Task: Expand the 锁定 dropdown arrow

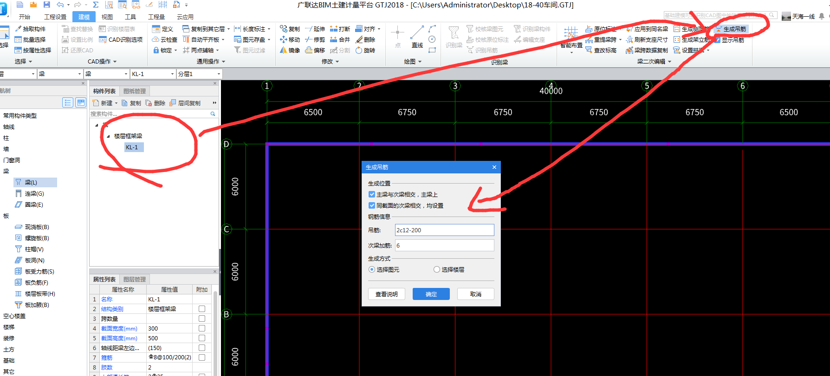Action: (x=175, y=50)
